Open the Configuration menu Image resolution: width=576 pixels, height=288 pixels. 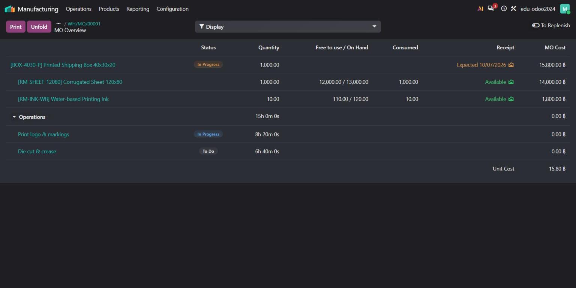pyautogui.click(x=172, y=9)
